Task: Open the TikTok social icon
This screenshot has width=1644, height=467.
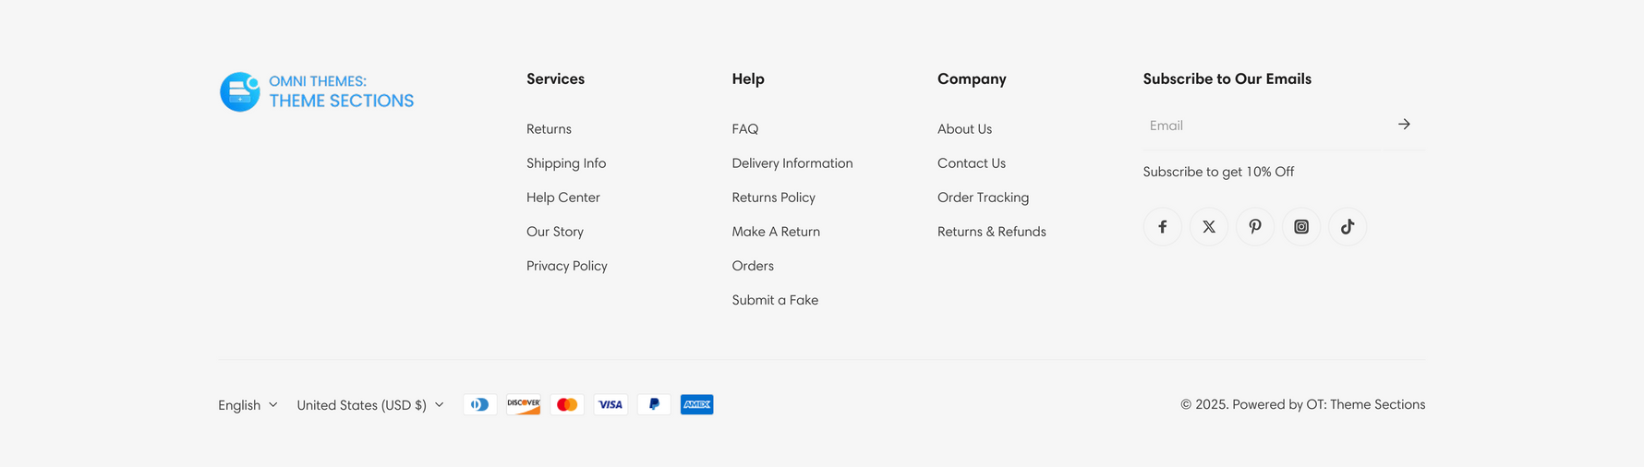Action: pos(1347,227)
